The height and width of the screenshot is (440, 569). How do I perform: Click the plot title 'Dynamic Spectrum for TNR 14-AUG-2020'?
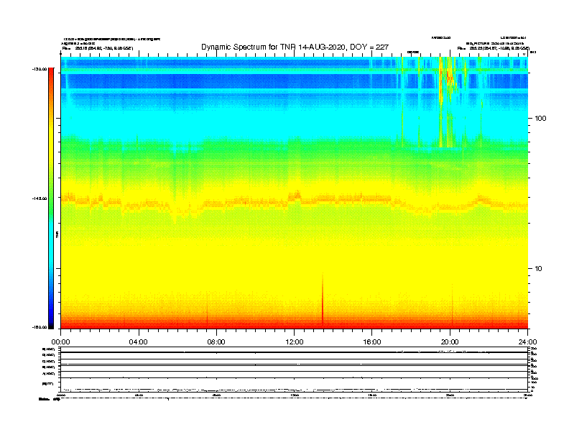[295, 47]
